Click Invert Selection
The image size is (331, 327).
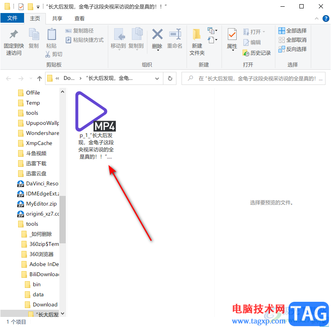tap(293, 49)
